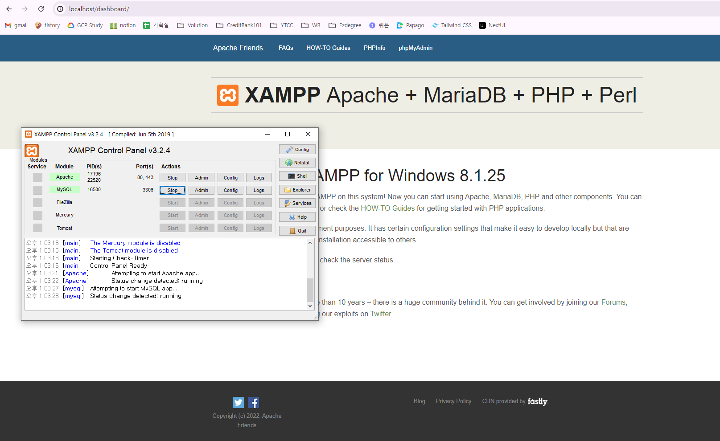Screen dimensions: 720x441
Task: Toggle Tomcat service checkbox
Action: (38, 228)
